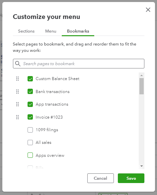Open the Menu tab
157x195 pixels.
pos(51,31)
